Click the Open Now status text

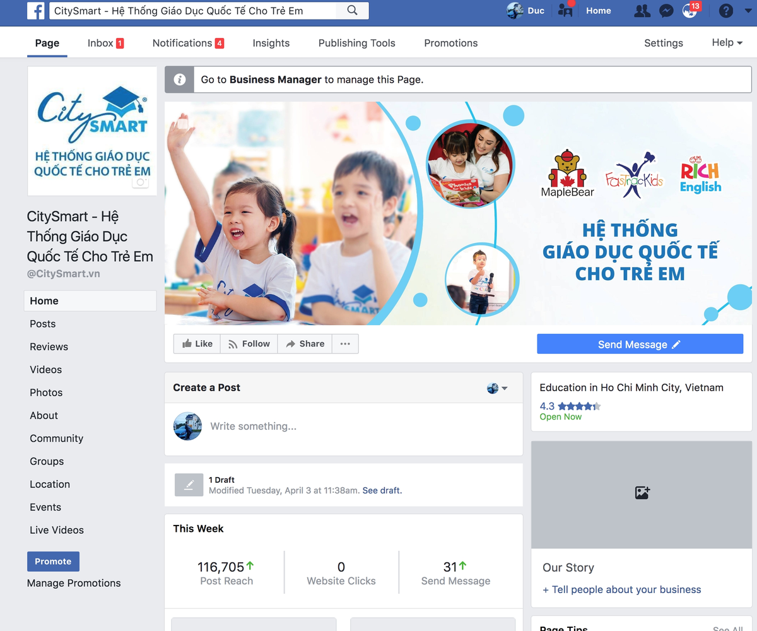(x=561, y=416)
